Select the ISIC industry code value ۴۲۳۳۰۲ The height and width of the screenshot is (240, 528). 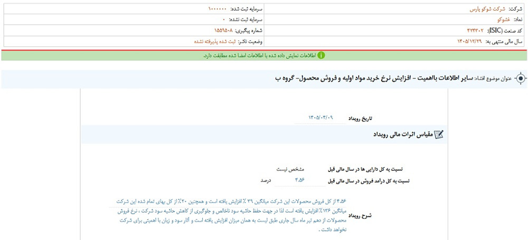tap(474, 31)
